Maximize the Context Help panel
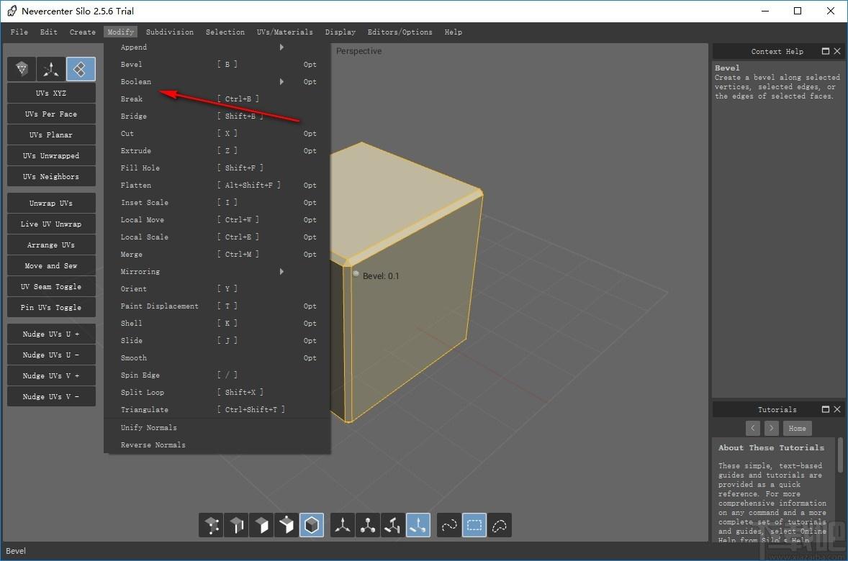The width and height of the screenshot is (848, 561). [x=825, y=51]
